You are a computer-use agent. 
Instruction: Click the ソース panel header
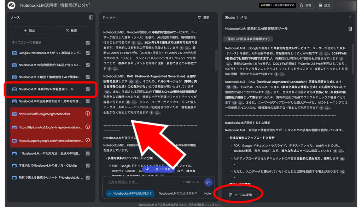pos(15,18)
